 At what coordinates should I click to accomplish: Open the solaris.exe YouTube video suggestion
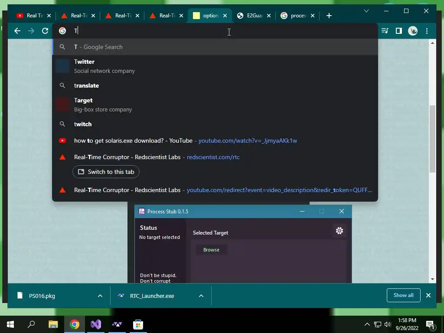click(215, 140)
